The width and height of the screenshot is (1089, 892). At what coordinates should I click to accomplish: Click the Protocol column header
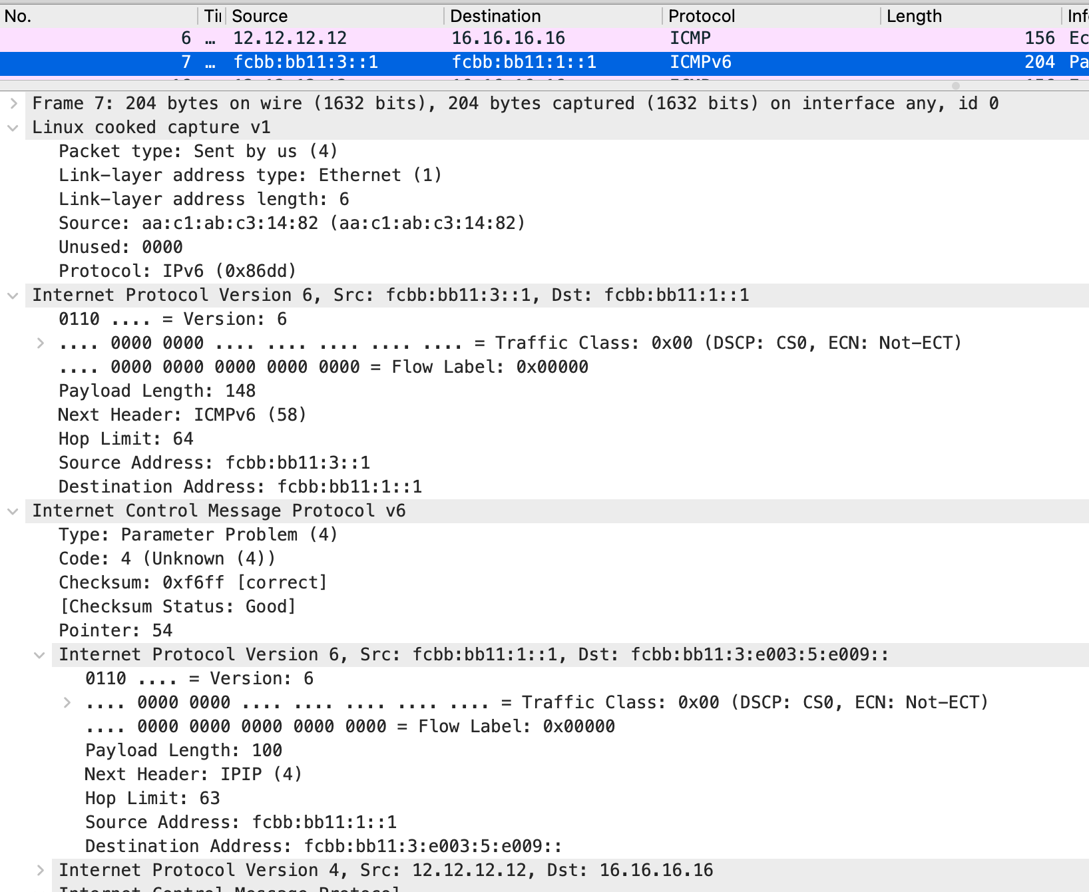pos(771,16)
